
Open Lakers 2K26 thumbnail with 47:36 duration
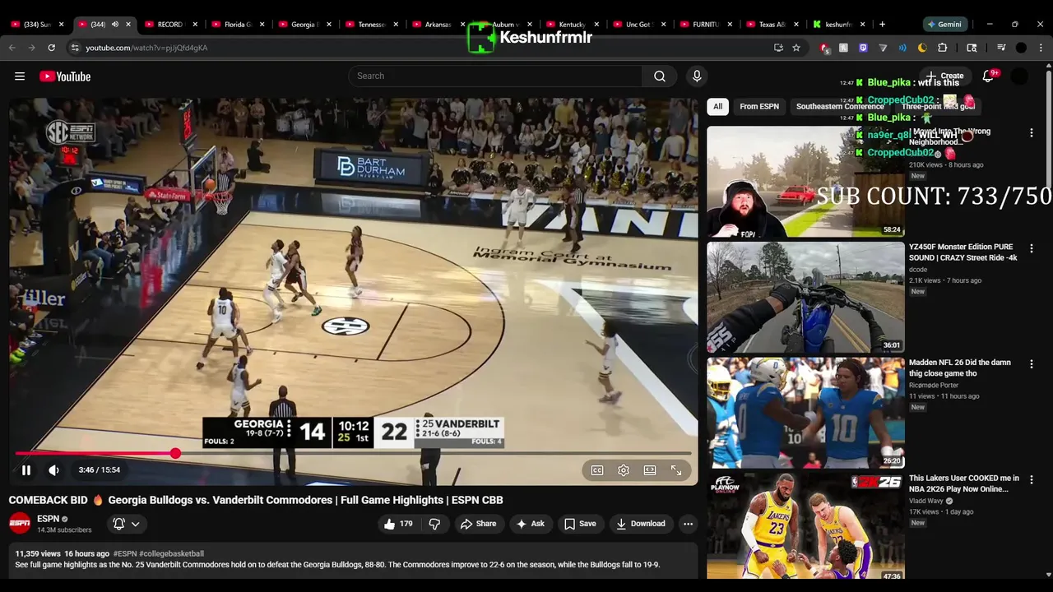coord(805,526)
